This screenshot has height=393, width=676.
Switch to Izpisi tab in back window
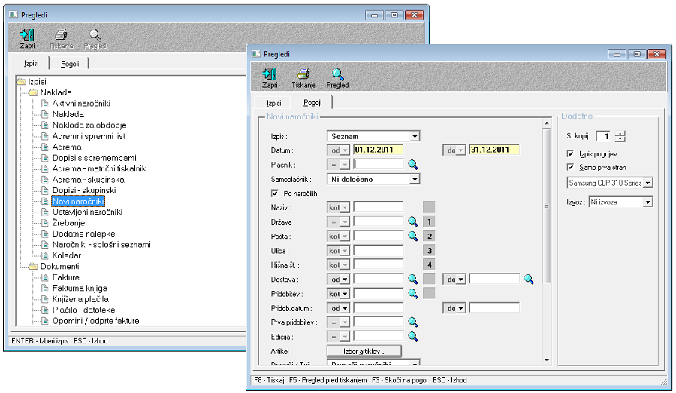click(x=31, y=63)
